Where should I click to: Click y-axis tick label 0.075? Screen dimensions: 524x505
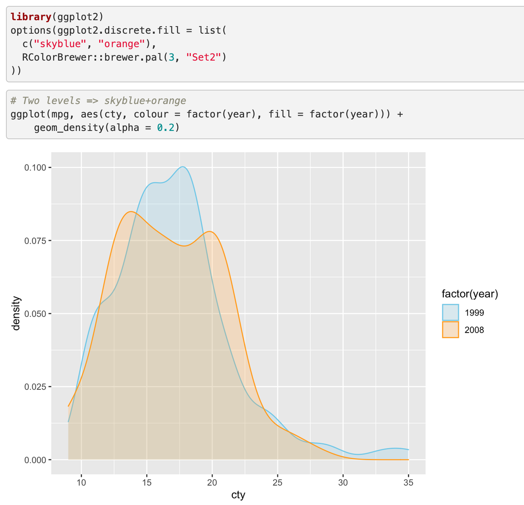coord(35,240)
